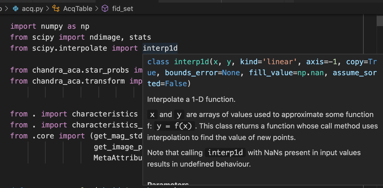This screenshot has height=188, width=383.
Task: Click the orange AcqTable class icon in breadcrumb
Action: [56, 8]
